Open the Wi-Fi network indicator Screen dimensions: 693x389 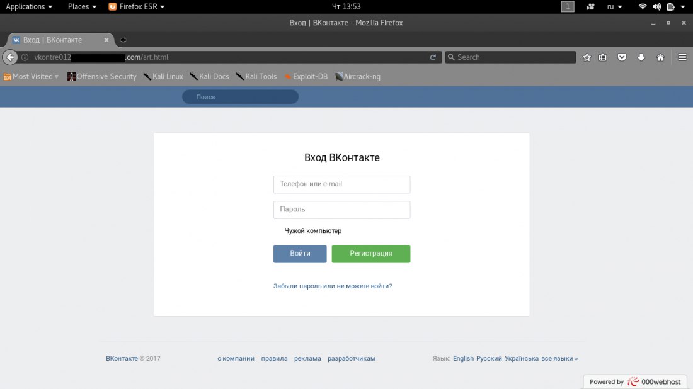pyautogui.click(x=643, y=7)
